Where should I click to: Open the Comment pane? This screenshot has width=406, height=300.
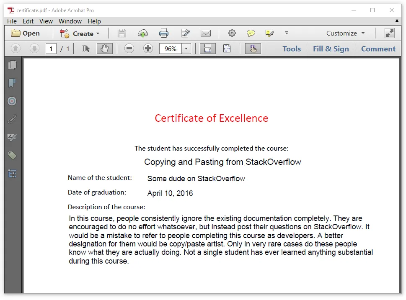[x=378, y=49]
